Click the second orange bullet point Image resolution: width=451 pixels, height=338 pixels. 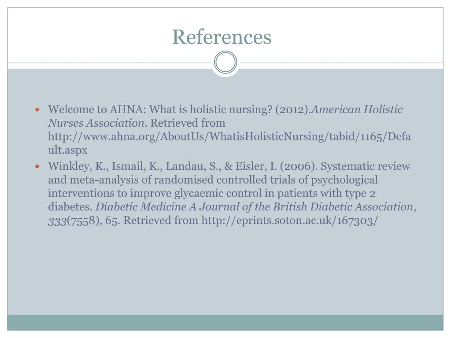pos(37,166)
